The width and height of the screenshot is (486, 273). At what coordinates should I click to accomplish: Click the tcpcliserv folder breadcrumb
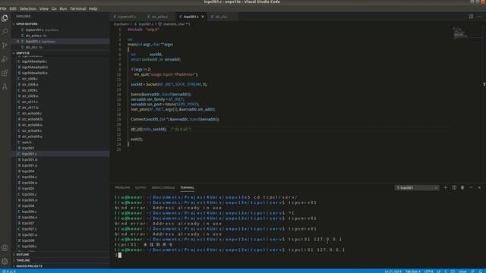[x=121, y=24]
